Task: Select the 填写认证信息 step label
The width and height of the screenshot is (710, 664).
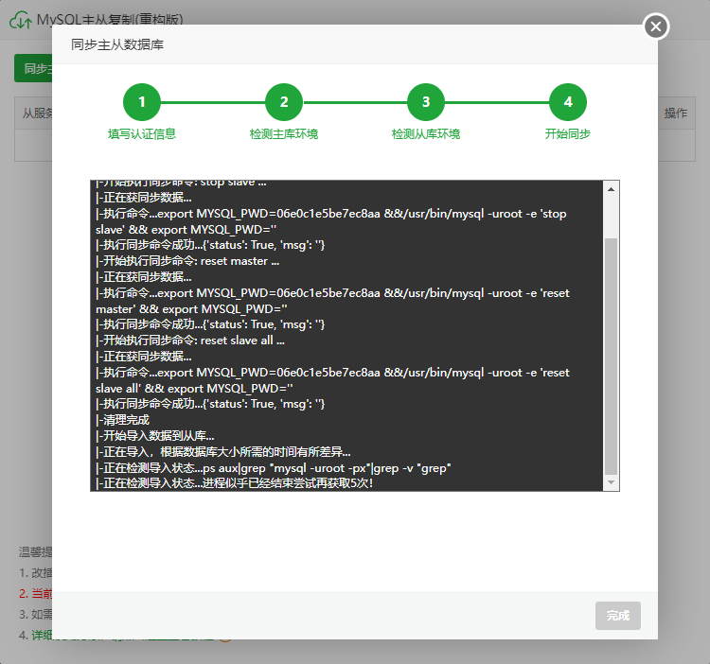Action: 142,134
